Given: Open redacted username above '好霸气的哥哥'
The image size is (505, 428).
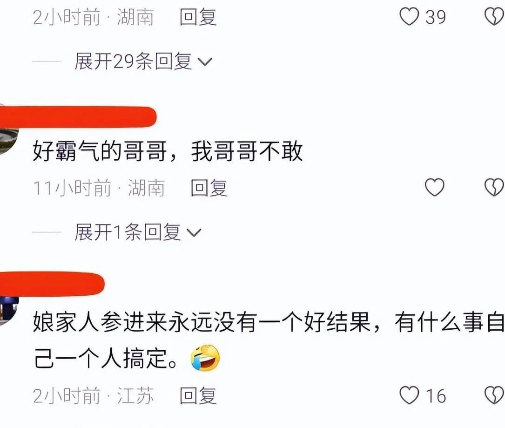Looking at the screenshot, I should (78, 117).
